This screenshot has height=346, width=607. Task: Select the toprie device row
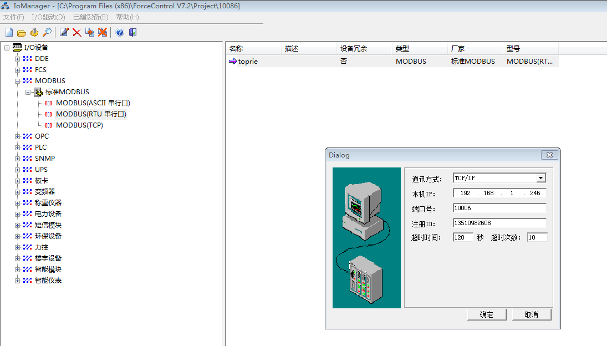248,62
